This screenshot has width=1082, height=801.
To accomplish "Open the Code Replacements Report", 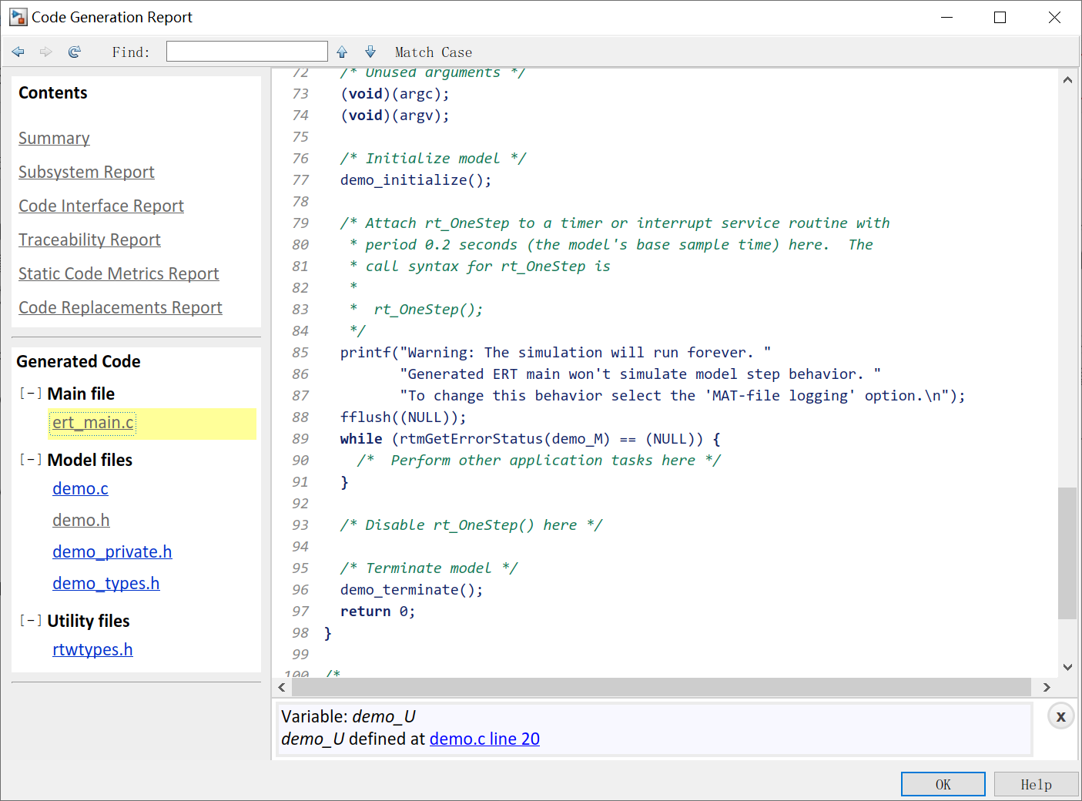I will click(120, 307).
